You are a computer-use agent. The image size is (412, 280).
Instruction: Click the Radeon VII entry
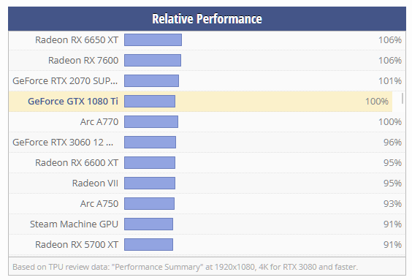point(95,183)
